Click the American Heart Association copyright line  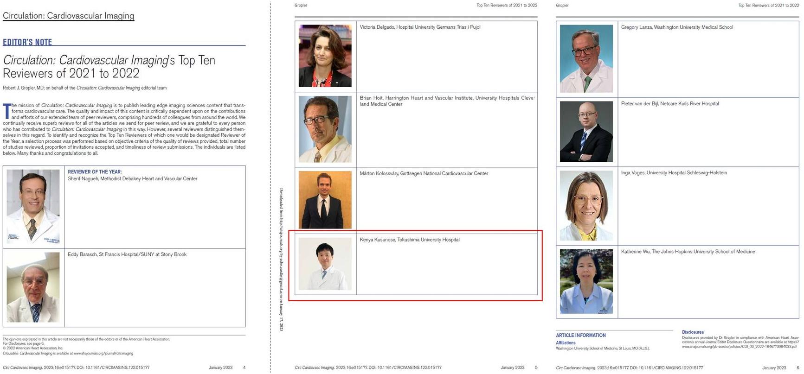(33, 348)
